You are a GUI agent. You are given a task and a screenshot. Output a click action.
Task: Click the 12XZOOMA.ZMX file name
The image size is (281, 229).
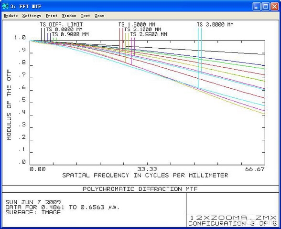click(233, 218)
